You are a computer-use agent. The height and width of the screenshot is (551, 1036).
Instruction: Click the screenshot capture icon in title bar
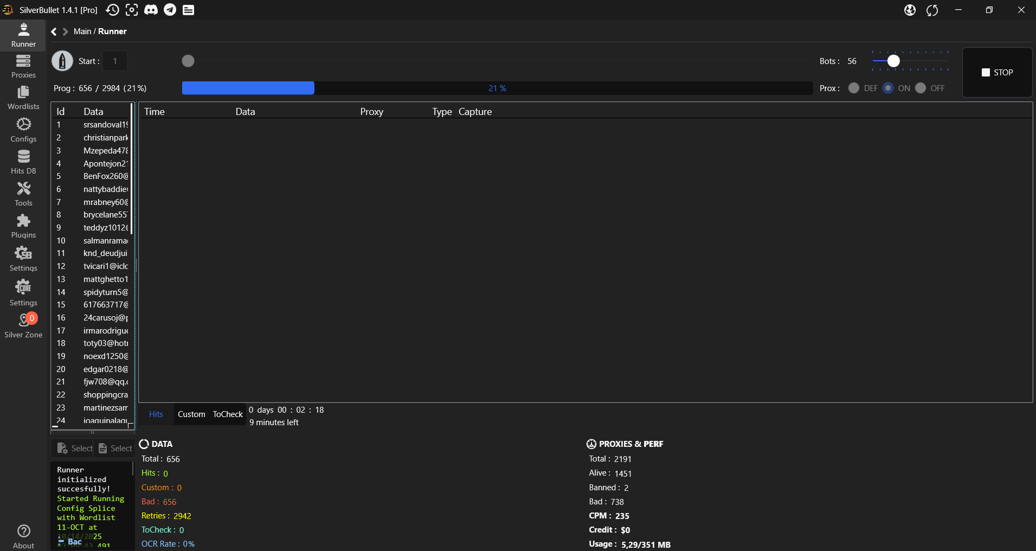132,10
